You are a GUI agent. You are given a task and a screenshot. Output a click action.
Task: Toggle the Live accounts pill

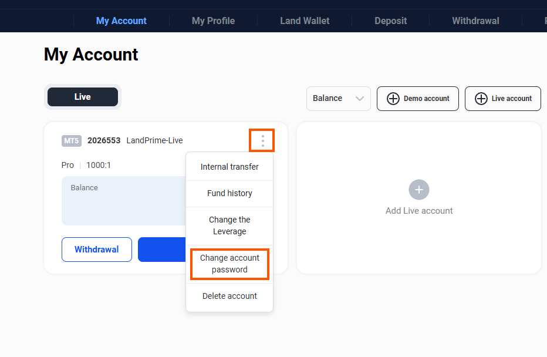pos(83,97)
